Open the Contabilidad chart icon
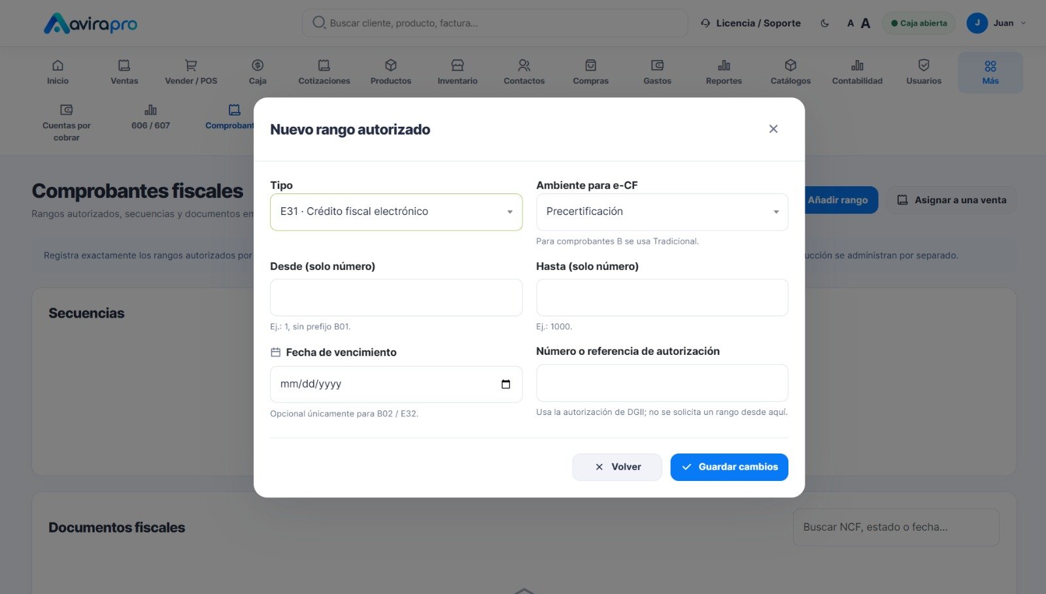1046x594 pixels. coord(857,65)
